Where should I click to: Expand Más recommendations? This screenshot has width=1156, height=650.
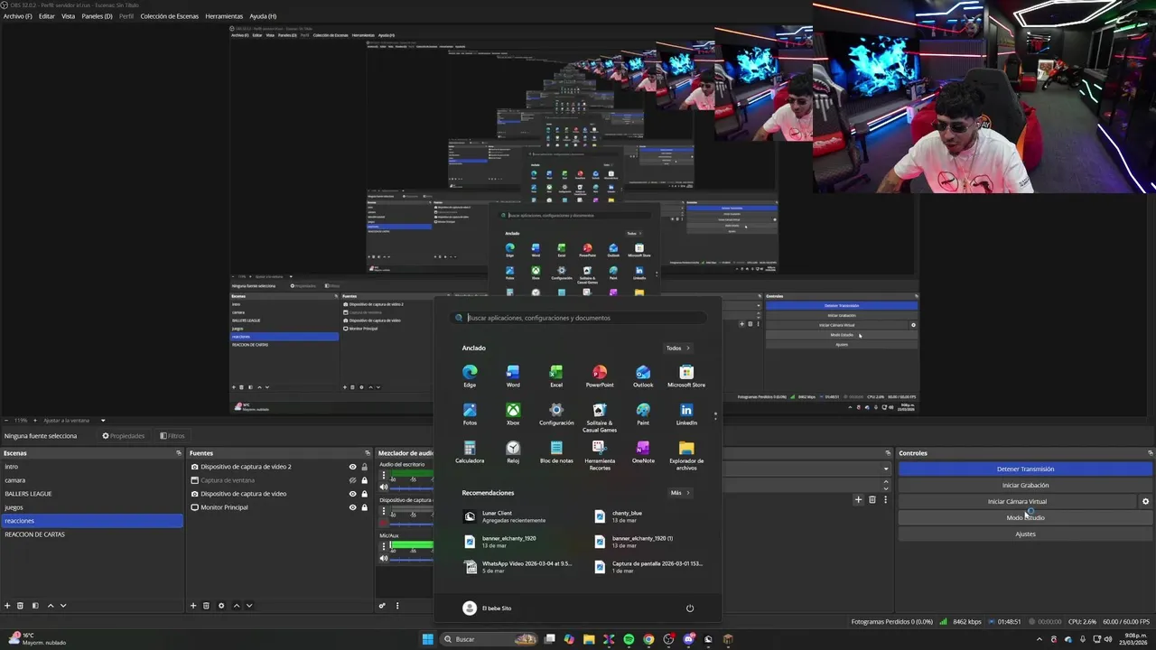680,493
